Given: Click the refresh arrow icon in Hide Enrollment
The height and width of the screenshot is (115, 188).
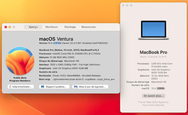Looking at the screenshot, I should pos(10,87).
